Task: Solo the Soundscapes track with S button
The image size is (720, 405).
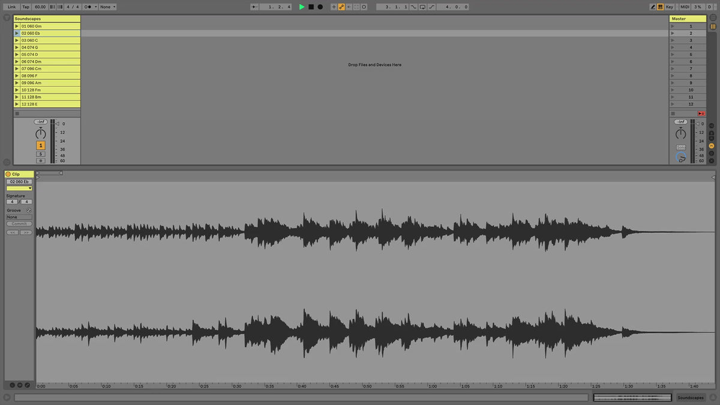Action: [41, 154]
